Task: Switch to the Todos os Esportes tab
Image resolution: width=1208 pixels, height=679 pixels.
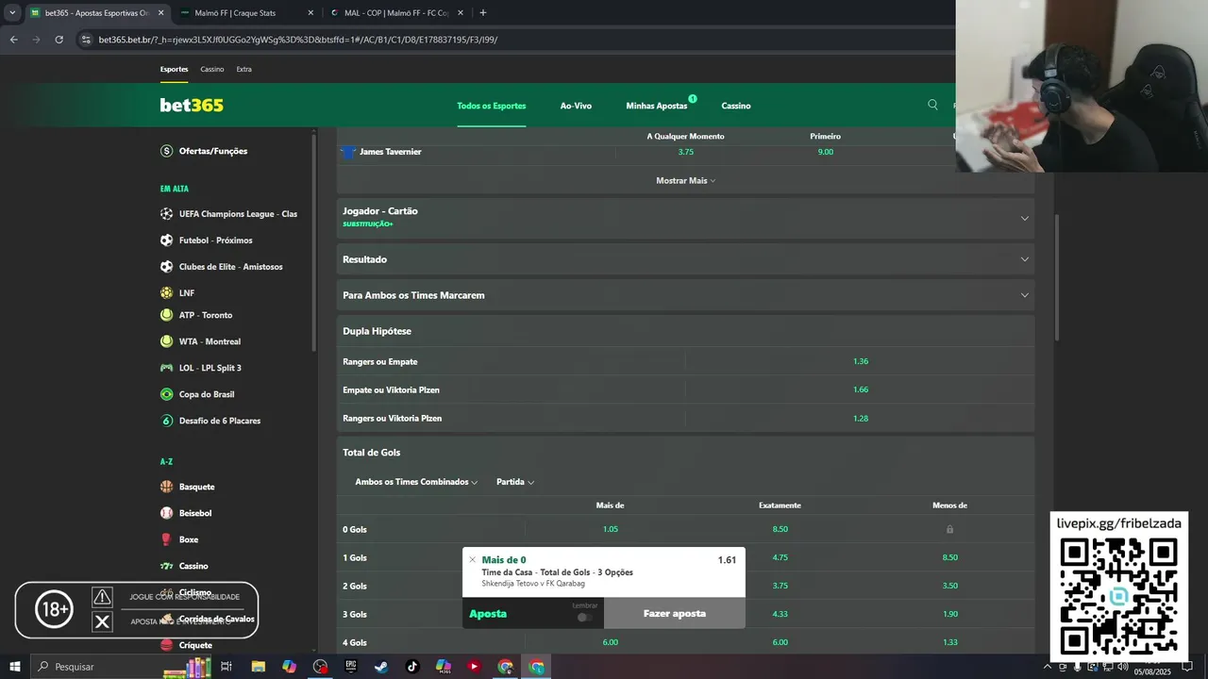Action: tap(492, 106)
